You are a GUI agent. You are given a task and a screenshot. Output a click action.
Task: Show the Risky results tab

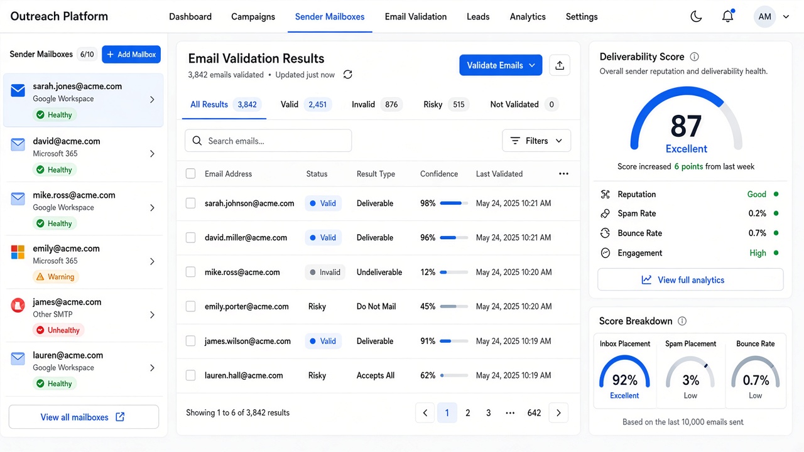point(446,105)
